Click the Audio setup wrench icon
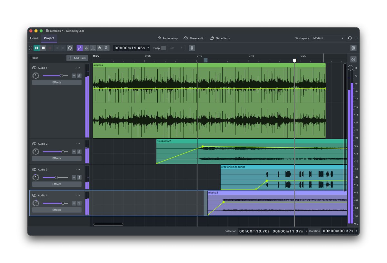 [x=159, y=38]
